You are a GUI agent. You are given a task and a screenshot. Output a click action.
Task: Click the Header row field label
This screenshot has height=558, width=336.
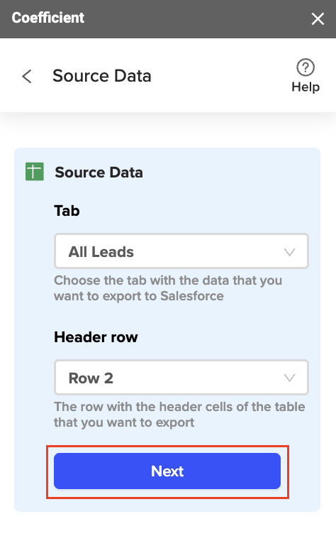pos(96,337)
